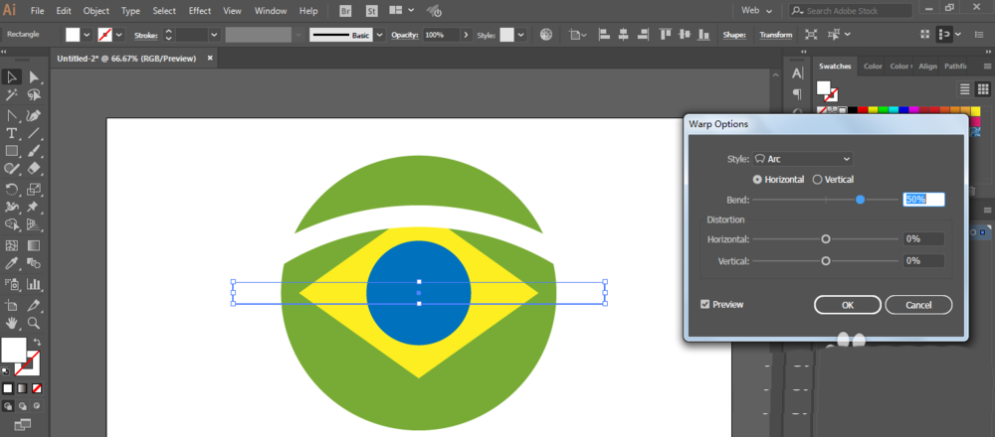995x437 pixels.
Task: Select the Eyedropper tool
Action: (x=11, y=263)
